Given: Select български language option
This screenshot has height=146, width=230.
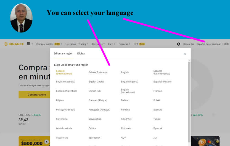Looking at the screenshot, I should pos(94,138).
